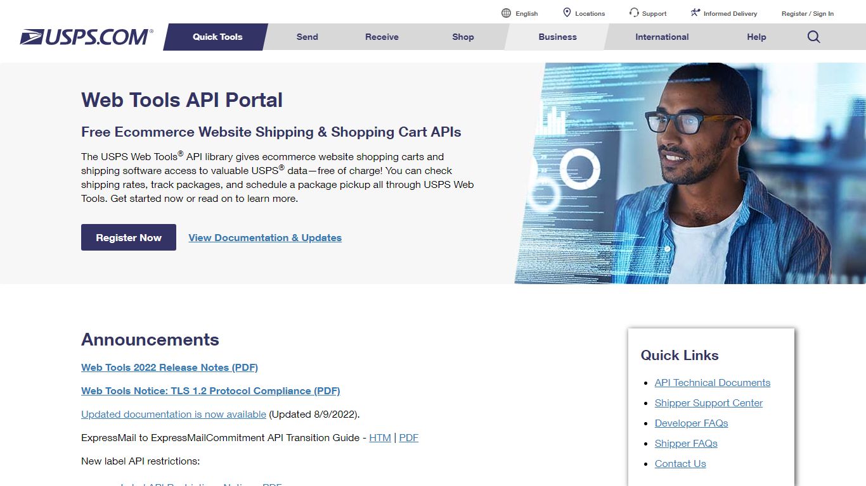Click the Informed Delivery icon

695,13
